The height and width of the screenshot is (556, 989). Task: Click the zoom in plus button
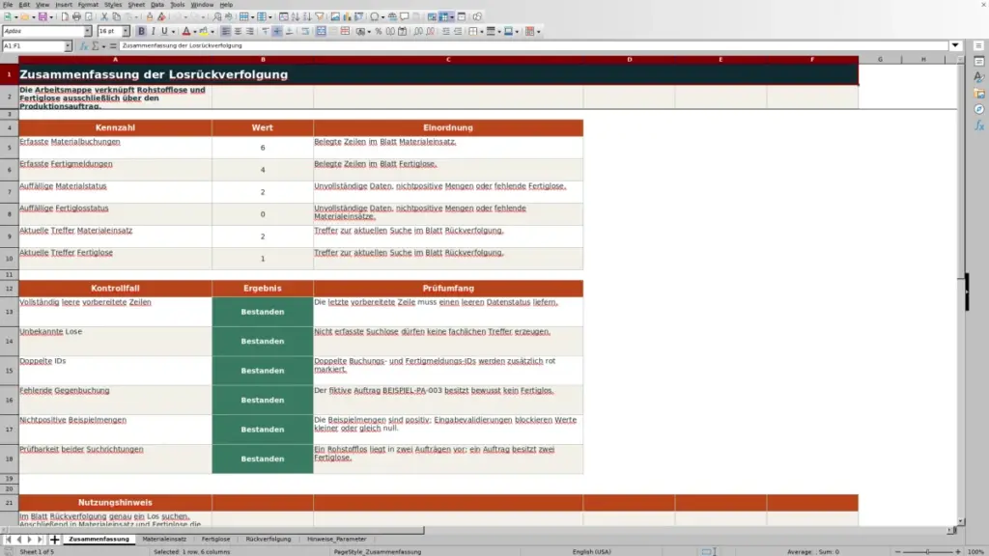(957, 551)
